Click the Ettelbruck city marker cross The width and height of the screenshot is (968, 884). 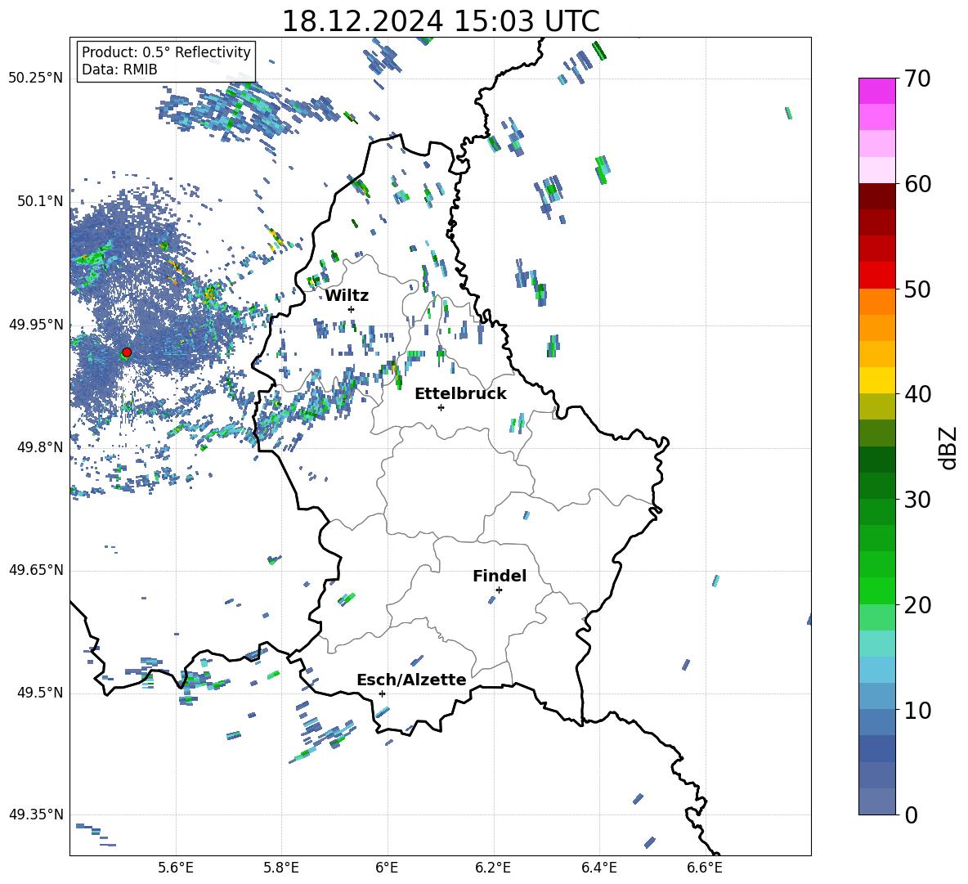coord(441,407)
